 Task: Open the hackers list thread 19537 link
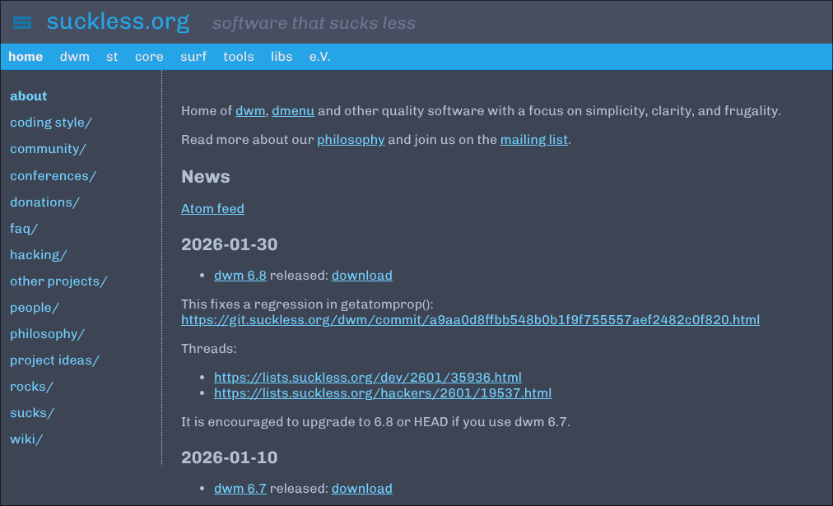382,393
